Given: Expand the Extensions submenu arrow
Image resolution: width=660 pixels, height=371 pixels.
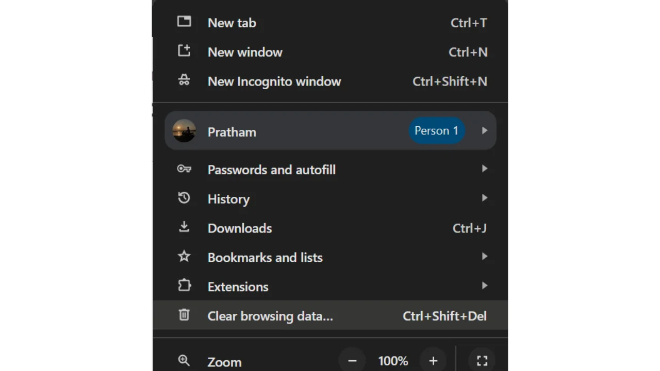Looking at the screenshot, I should [x=484, y=285].
